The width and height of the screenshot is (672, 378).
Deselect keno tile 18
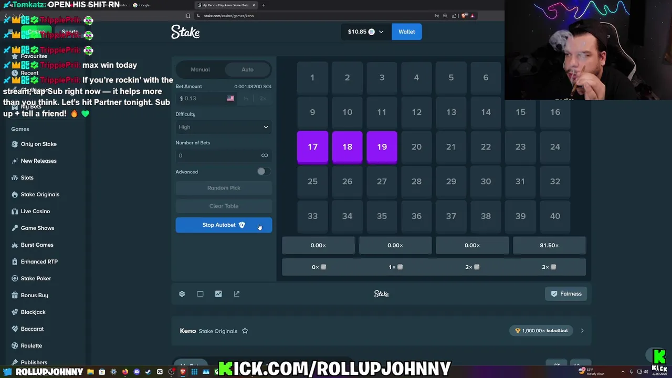[x=347, y=147]
